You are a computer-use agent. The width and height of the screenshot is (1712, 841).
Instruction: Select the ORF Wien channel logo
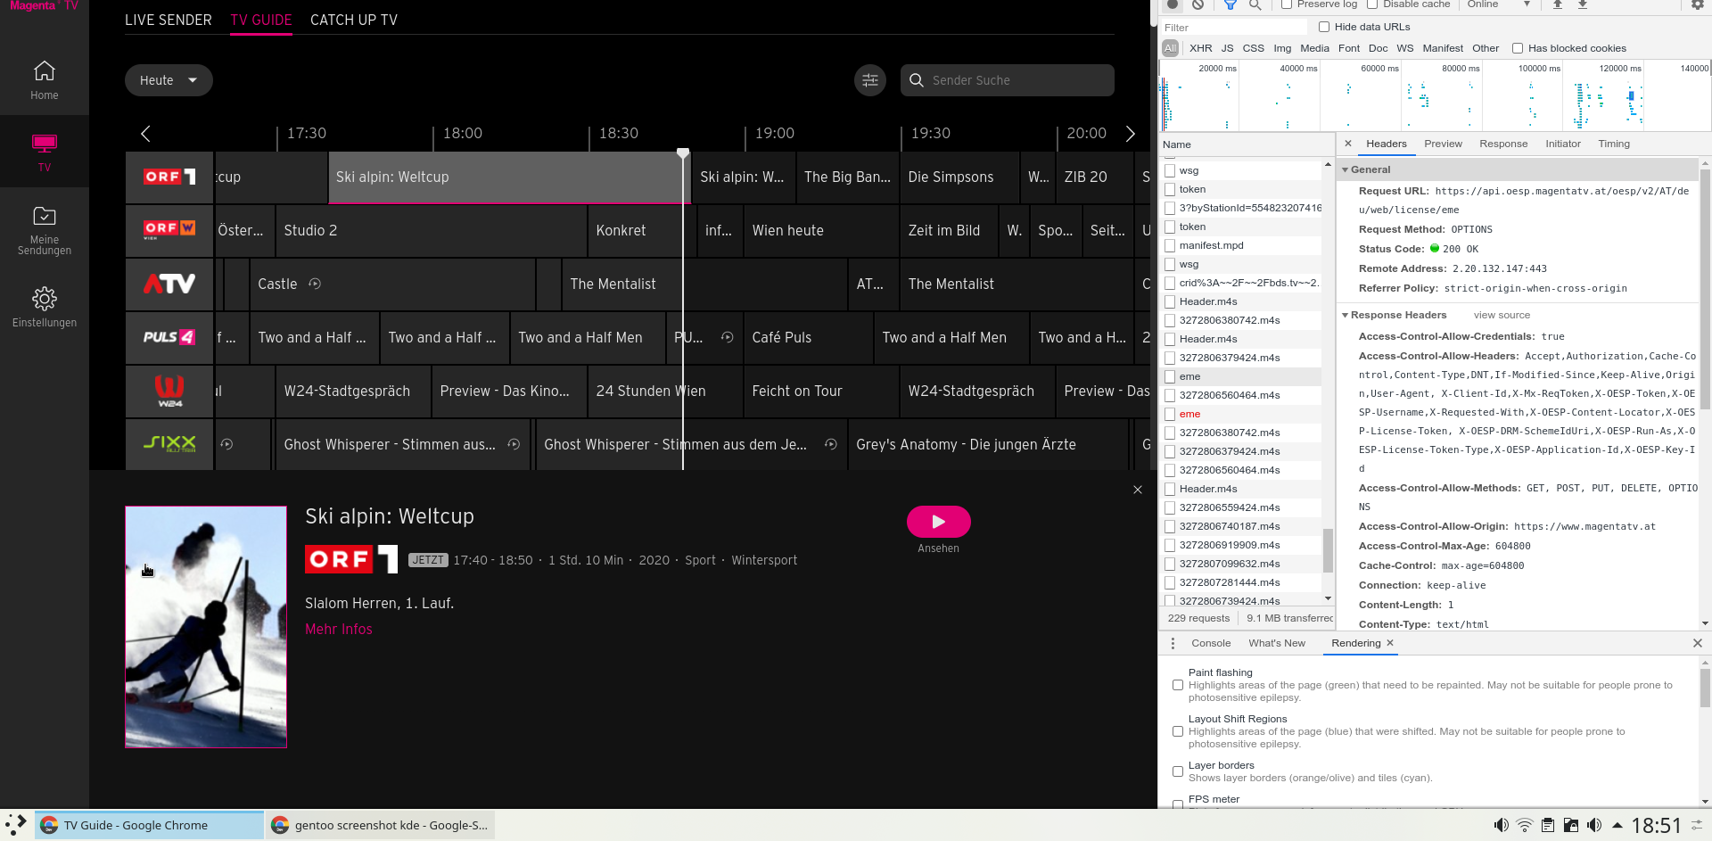pyautogui.click(x=169, y=230)
